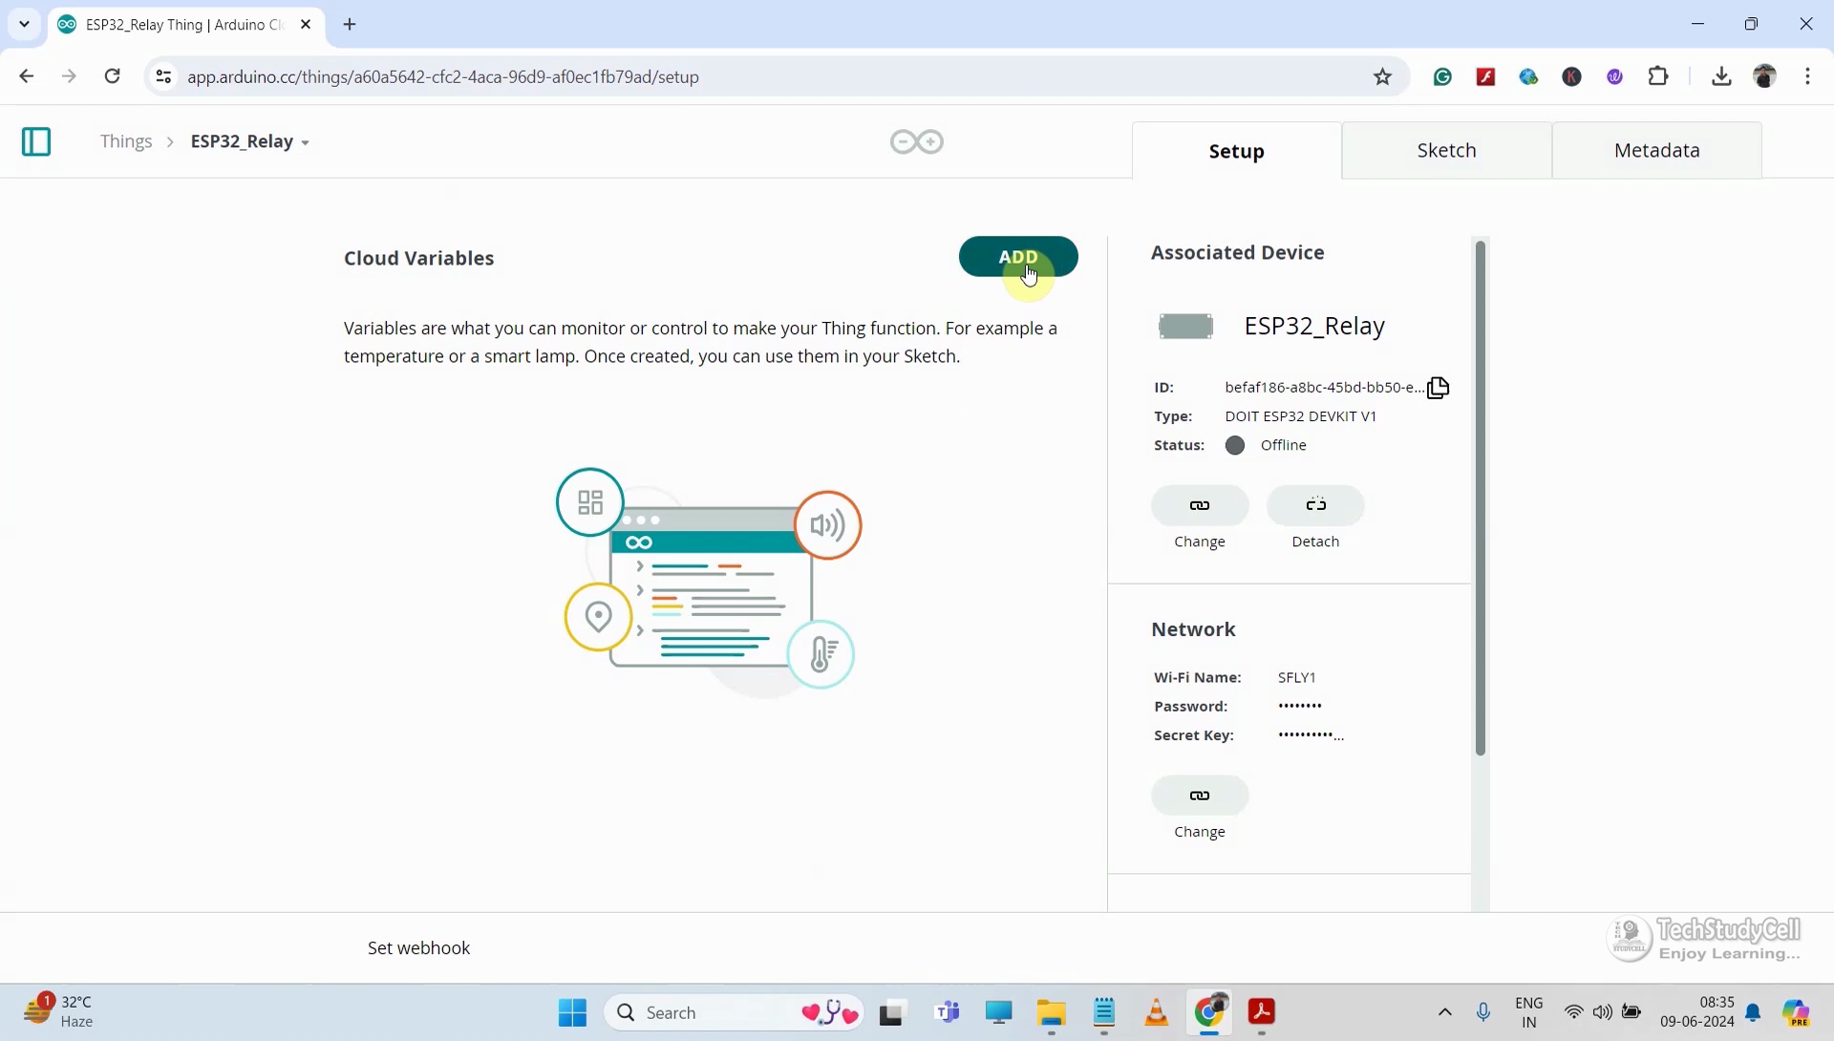Click the Change network link icon button
The height and width of the screenshot is (1041, 1834).
coord(1200,796)
